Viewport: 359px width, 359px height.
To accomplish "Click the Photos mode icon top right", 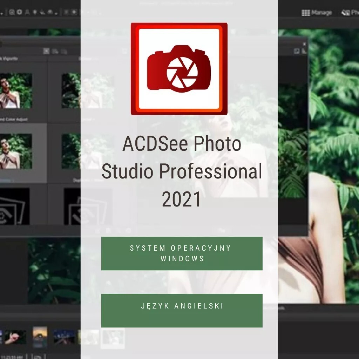I will coord(345,12).
